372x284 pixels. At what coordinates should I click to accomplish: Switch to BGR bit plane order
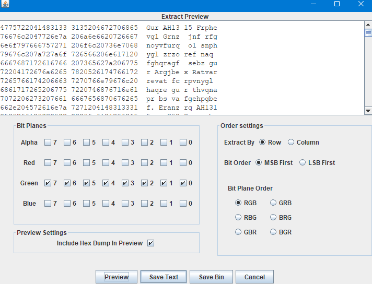point(273,232)
